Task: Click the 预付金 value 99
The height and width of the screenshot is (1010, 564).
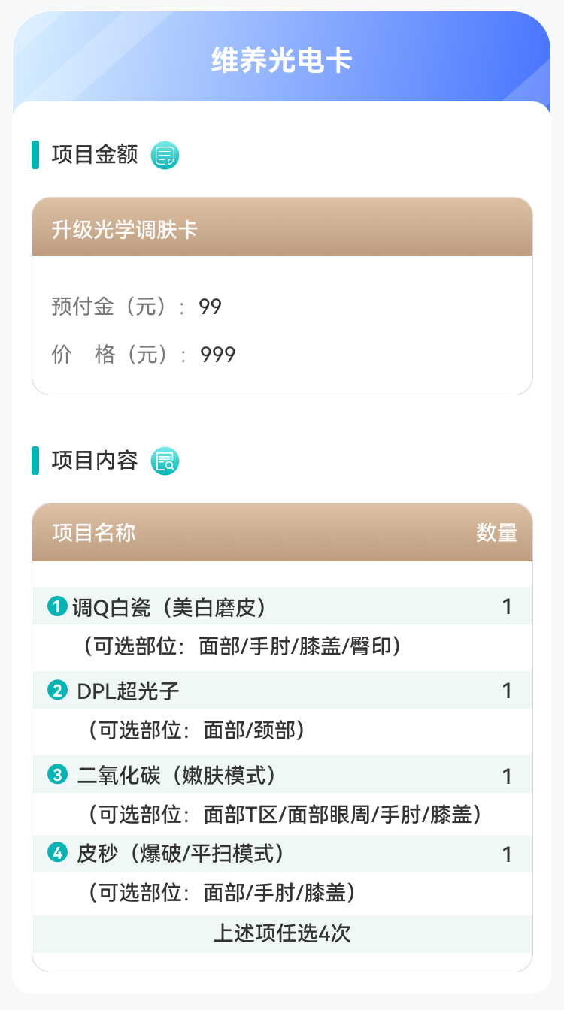Action: [x=211, y=307]
